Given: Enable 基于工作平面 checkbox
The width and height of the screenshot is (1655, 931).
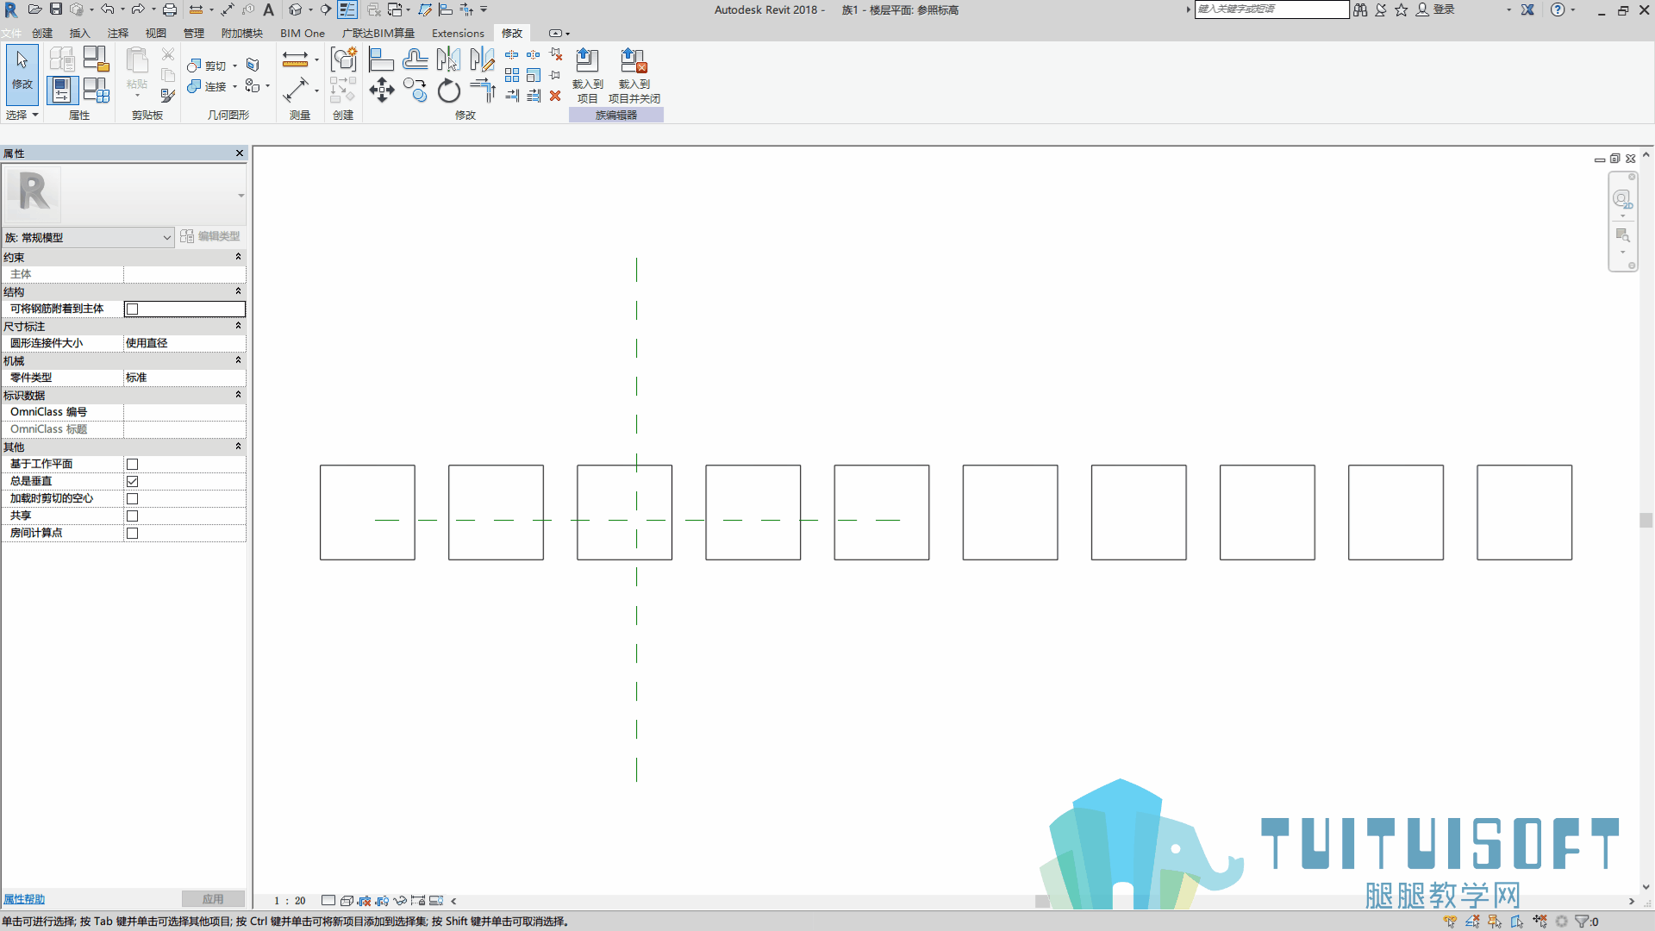Looking at the screenshot, I should (133, 464).
